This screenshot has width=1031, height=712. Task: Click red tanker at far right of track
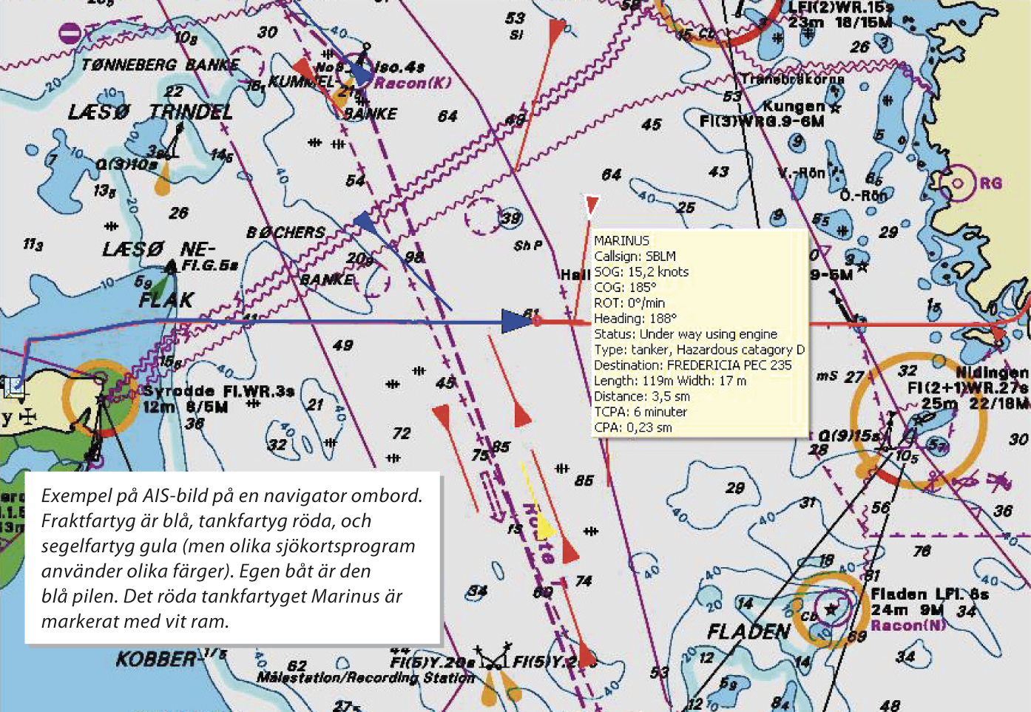998,334
